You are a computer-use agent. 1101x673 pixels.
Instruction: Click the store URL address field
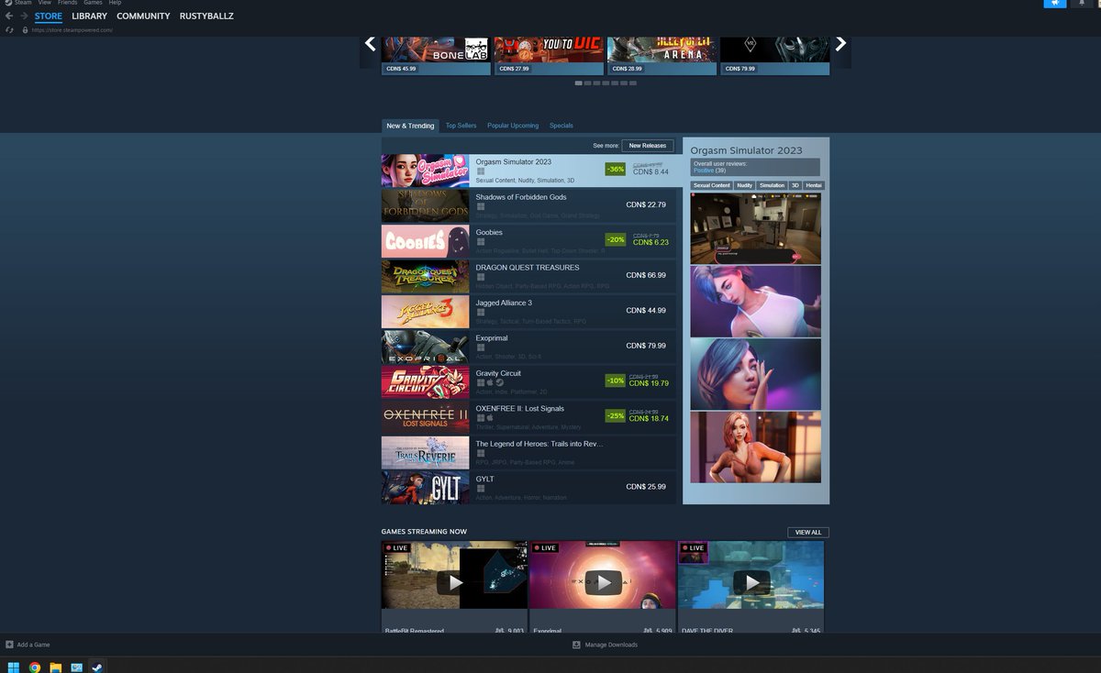(72, 29)
